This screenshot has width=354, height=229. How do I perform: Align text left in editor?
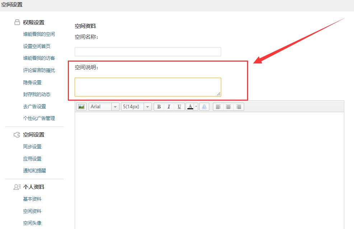click(218, 106)
